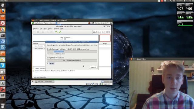Open the Edit menu in GParted
The height and width of the screenshot is (109, 194).
[x=41, y=29]
